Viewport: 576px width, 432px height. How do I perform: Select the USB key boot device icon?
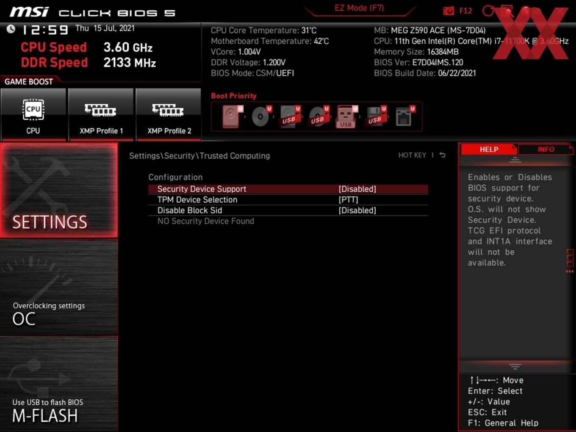[346, 116]
